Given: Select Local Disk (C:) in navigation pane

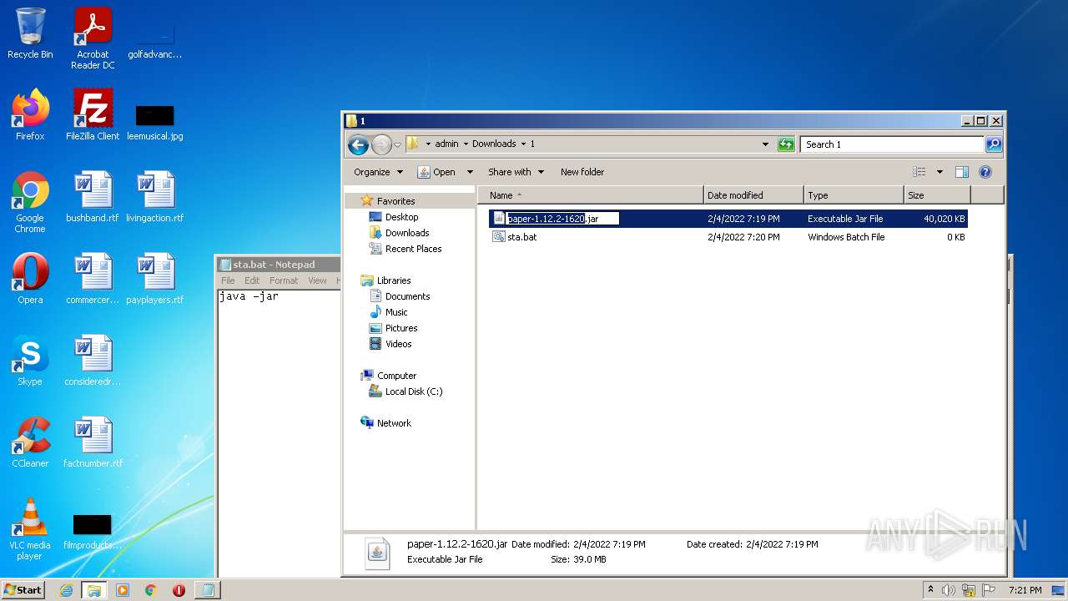Looking at the screenshot, I should [413, 391].
